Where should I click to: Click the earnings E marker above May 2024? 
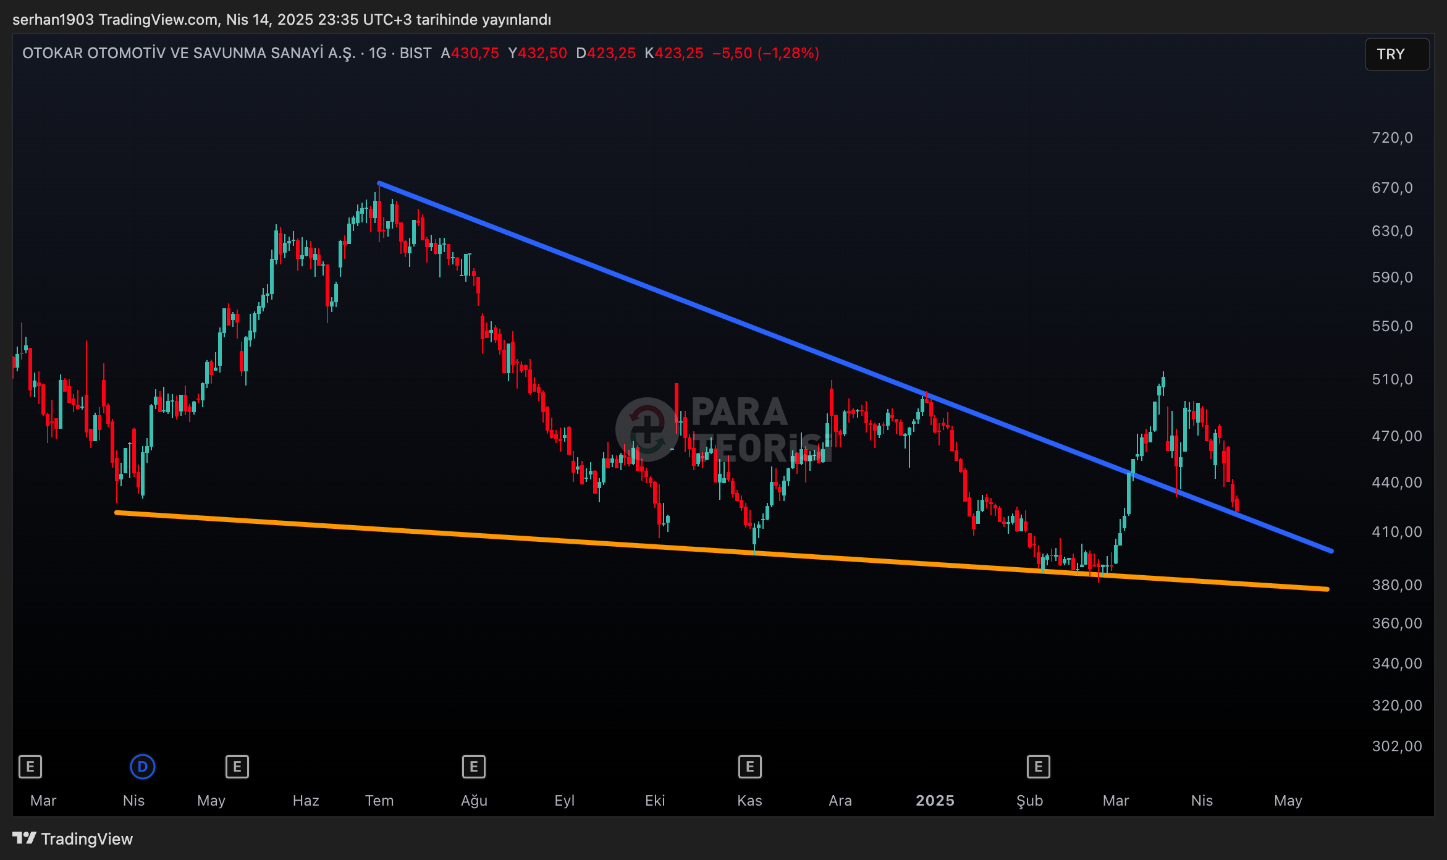[237, 767]
